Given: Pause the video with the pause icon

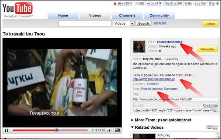Looking at the screenshot, I should [x=6, y=131].
